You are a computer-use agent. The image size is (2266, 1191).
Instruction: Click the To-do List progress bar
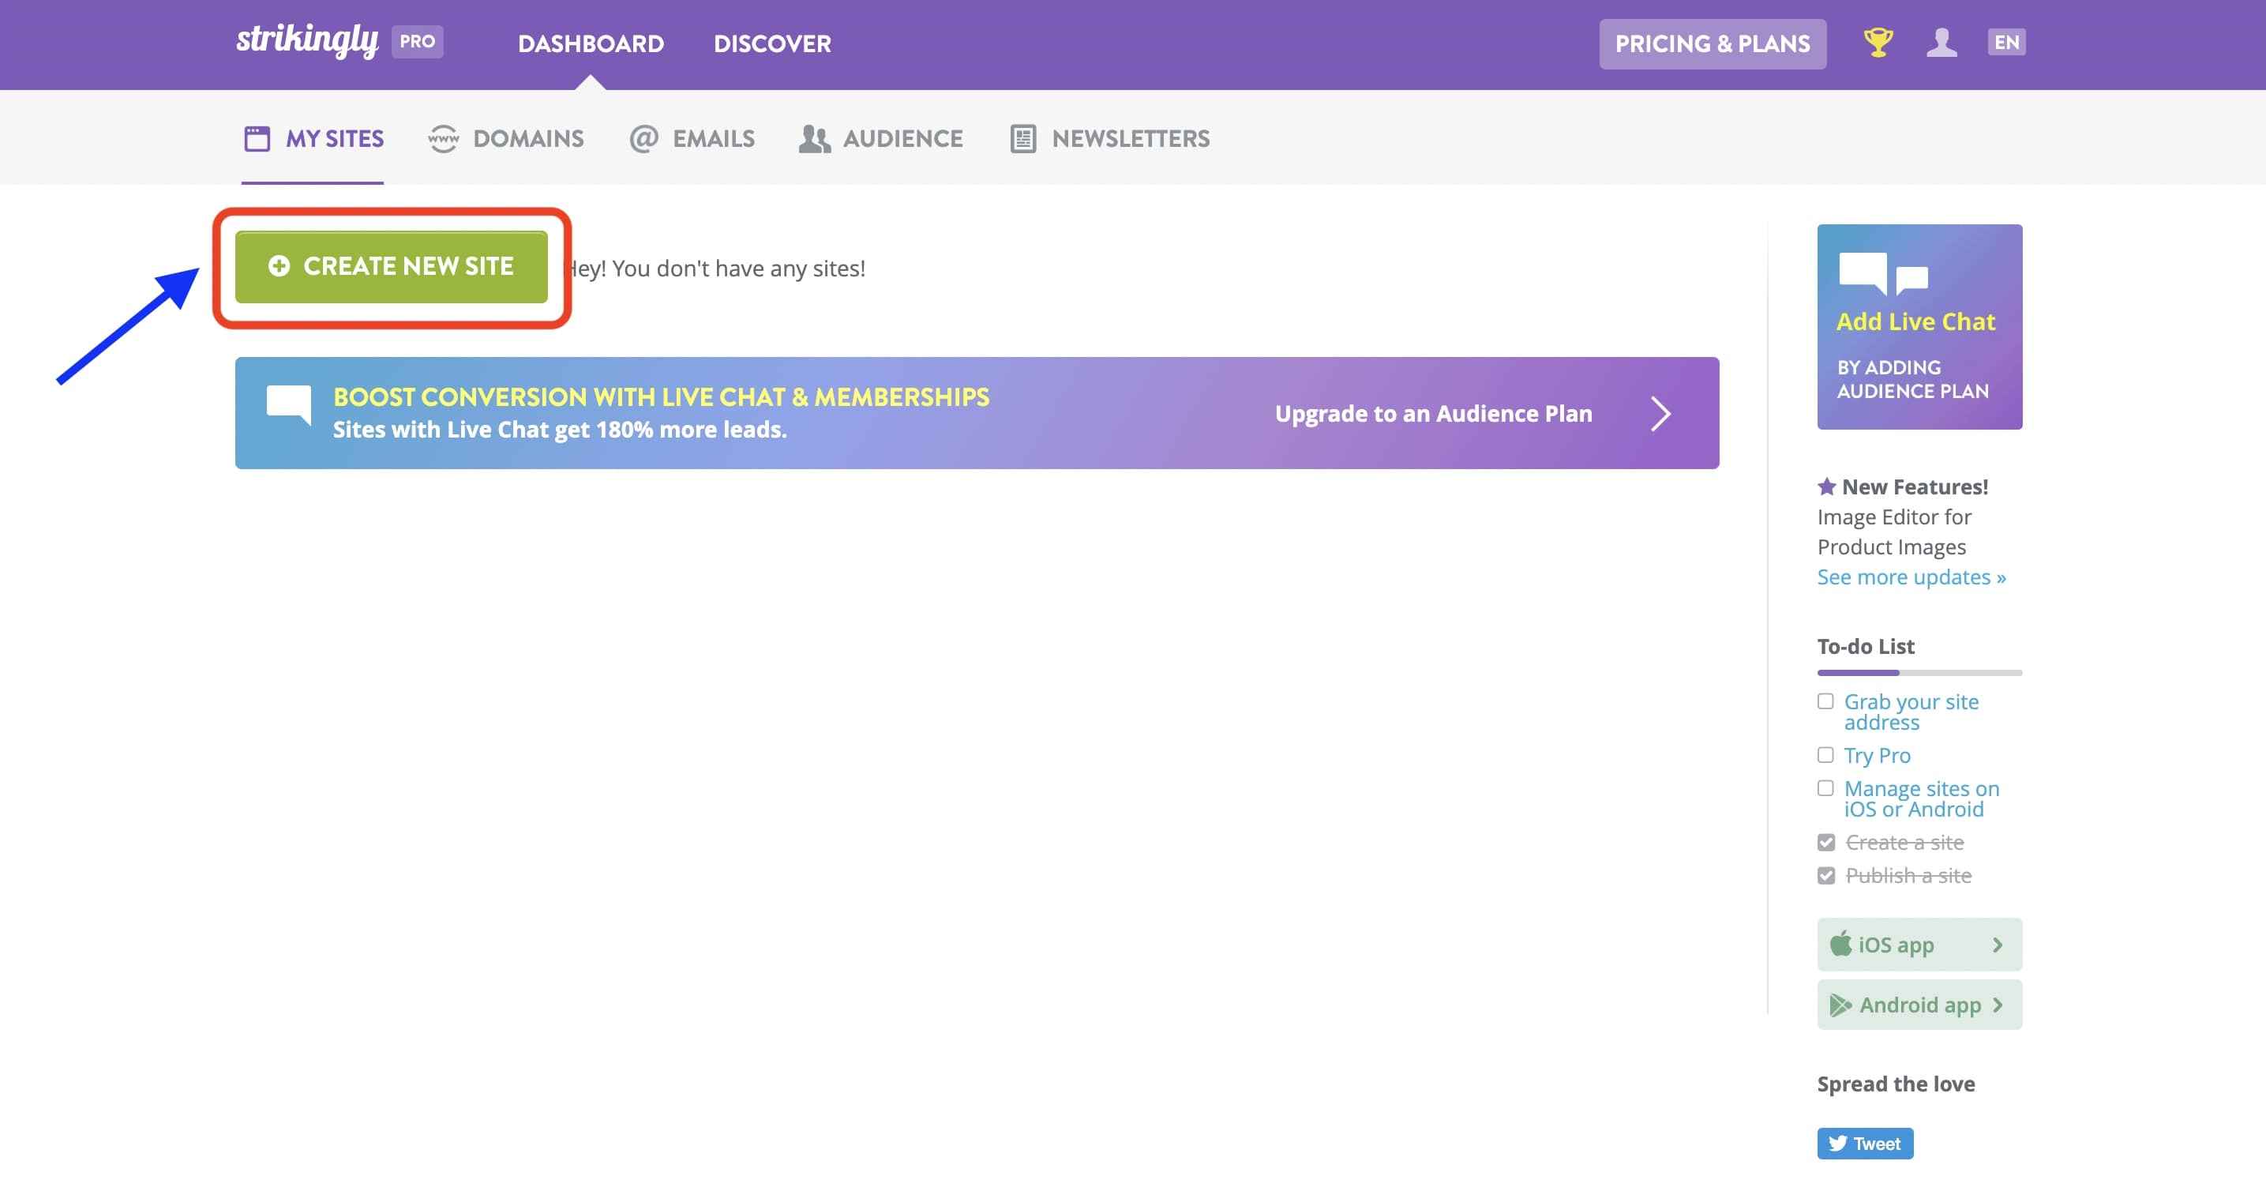[x=1919, y=673]
